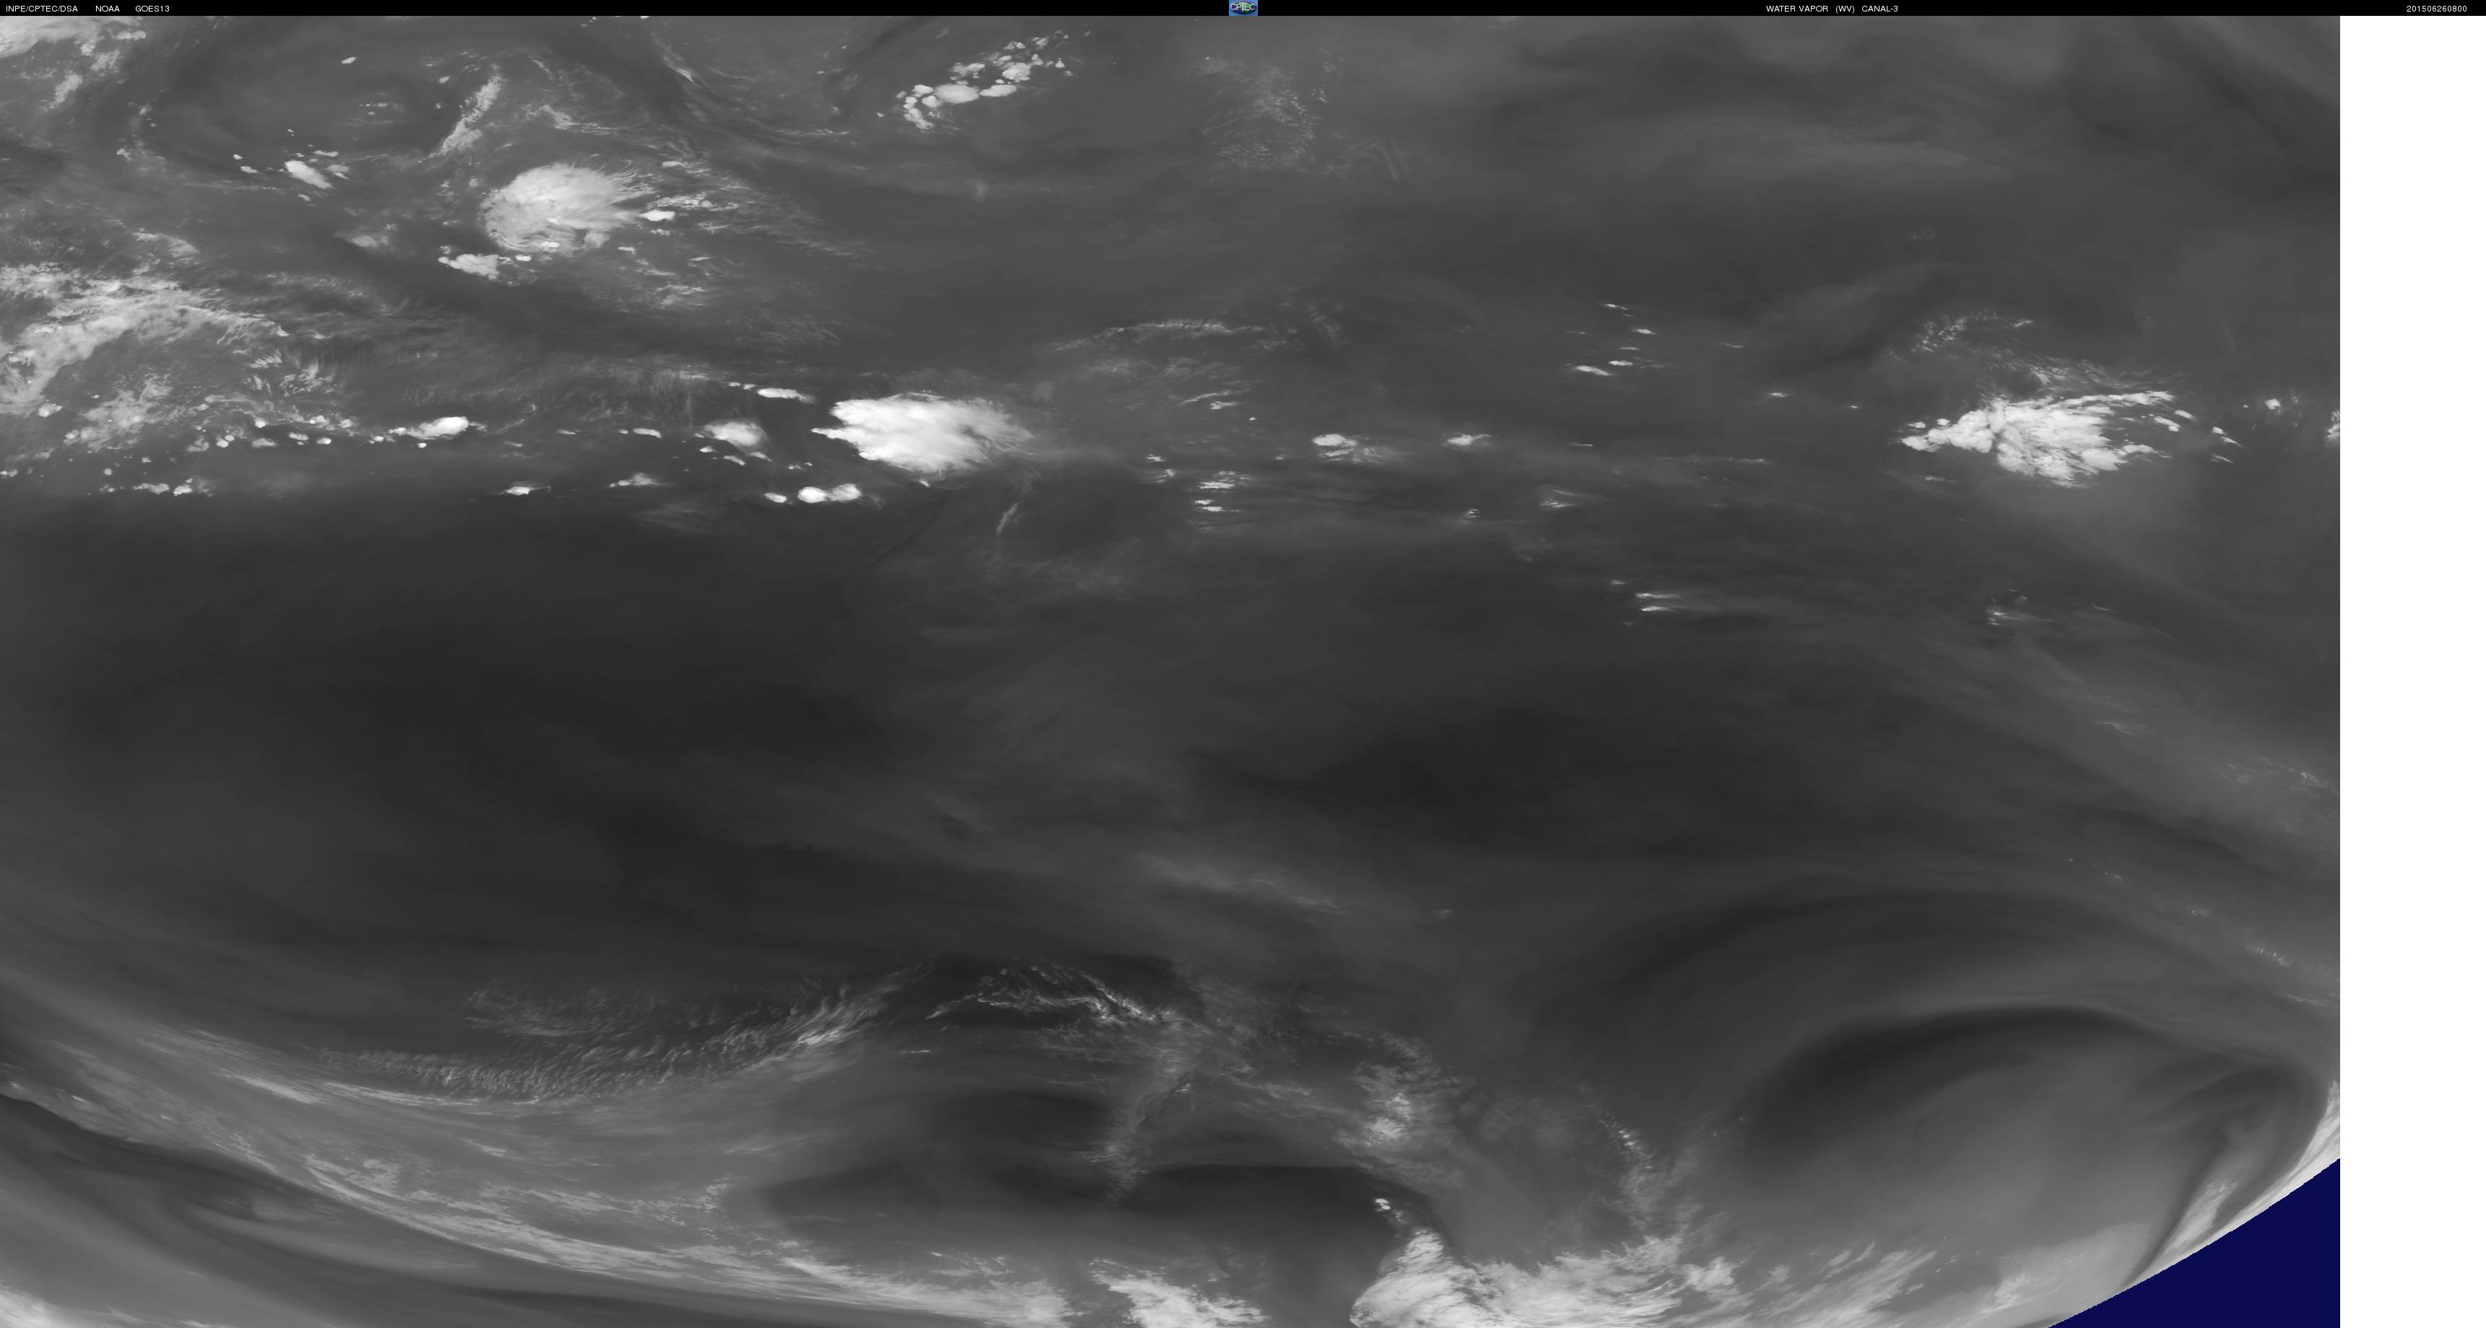Click the GOES13 satellite label
2486x1328 pixels.
(x=152, y=9)
